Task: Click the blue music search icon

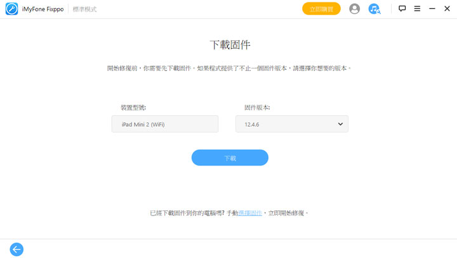Action: coord(374,9)
